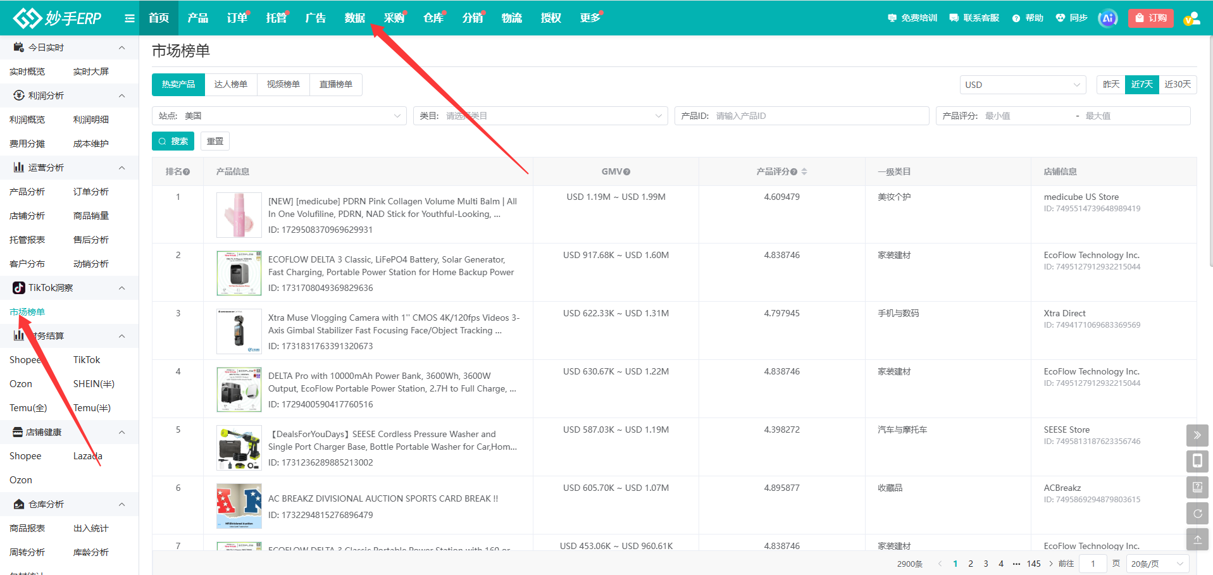Open 市场榜单 in the sidebar
Screen dimensions: 1213x575
click(x=27, y=312)
